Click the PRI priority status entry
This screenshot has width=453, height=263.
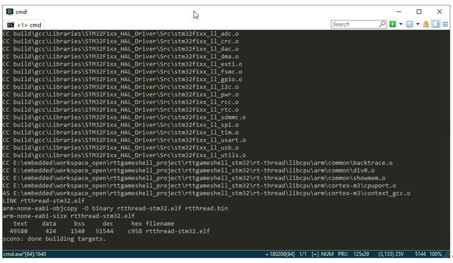tap(343, 254)
